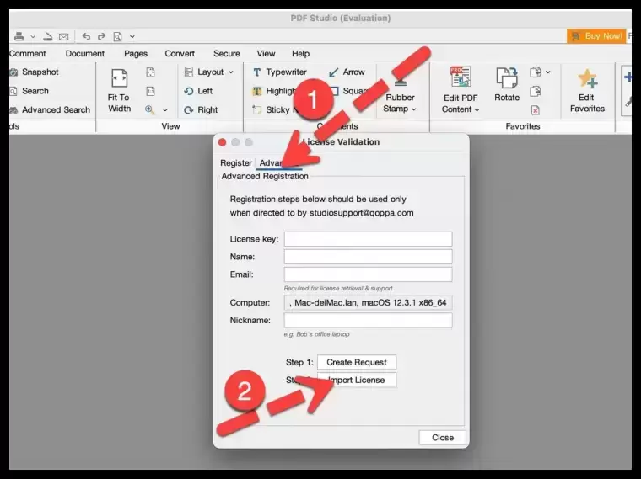Open the View ribbon tab
The width and height of the screenshot is (641, 479).
(266, 53)
